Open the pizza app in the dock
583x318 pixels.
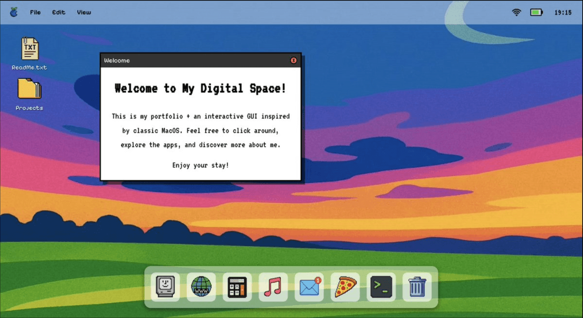(344, 287)
